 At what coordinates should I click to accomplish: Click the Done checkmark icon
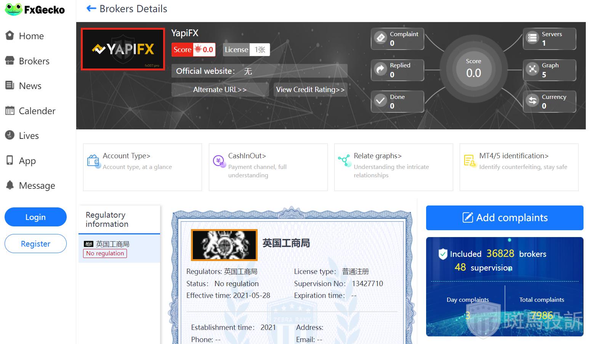click(x=380, y=101)
